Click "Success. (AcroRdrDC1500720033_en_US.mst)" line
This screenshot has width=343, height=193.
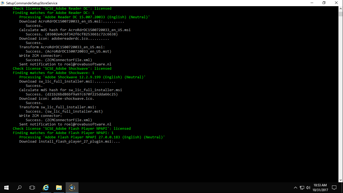point(69,51)
